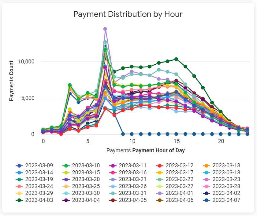Select the 2023-03-24 legend entry
The width and height of the screenshot is (257, 216).
pos(34,186)
